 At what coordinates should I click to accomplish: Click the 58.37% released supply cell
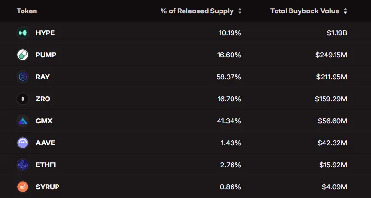[229, 77]
